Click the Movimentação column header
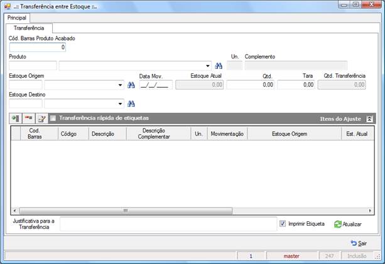This screenshot has width=385, height=264. [x=227, y=134]
